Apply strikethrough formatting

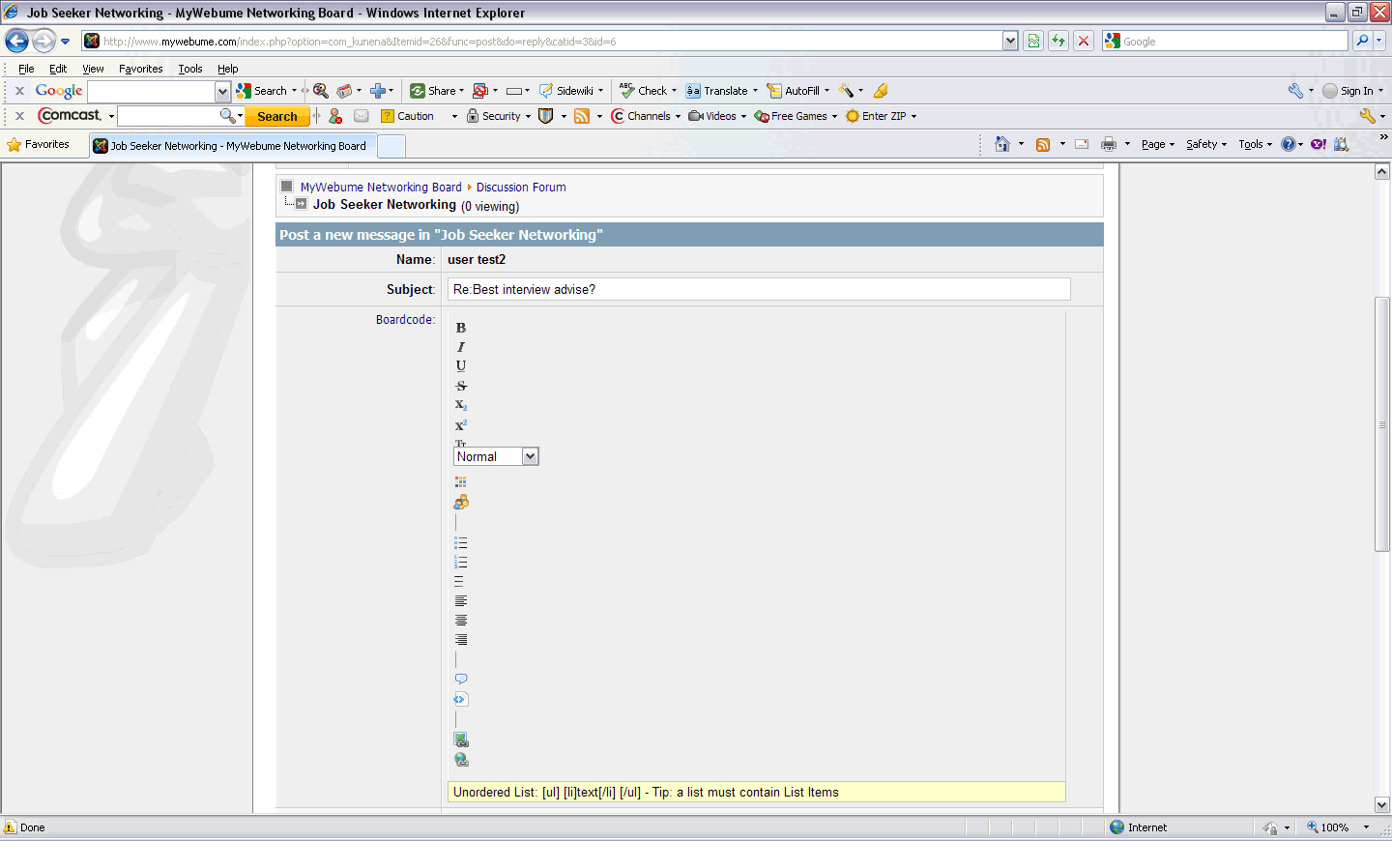click(461, 386)
